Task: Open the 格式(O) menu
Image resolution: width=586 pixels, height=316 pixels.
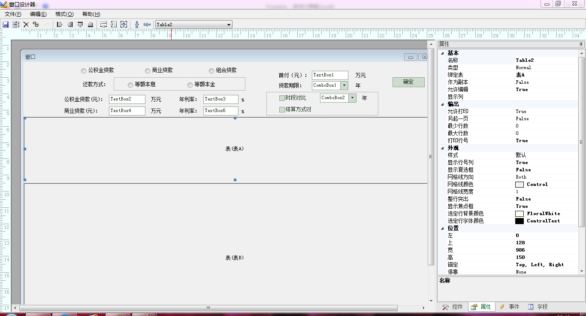Action: coord(64,14)
